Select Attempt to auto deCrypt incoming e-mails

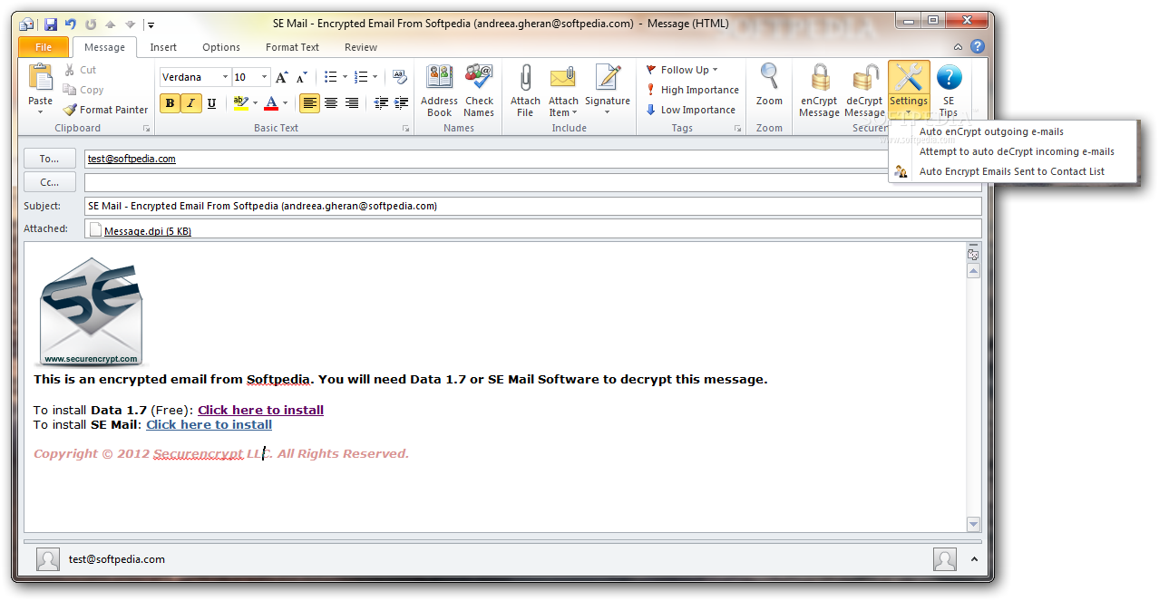point(1012,151)
